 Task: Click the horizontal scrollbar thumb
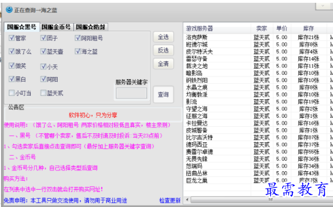[x=261, y=200]
